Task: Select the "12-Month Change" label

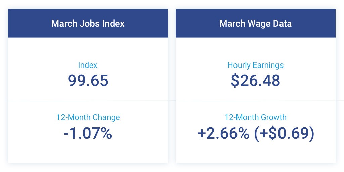Action: point(88,117)
